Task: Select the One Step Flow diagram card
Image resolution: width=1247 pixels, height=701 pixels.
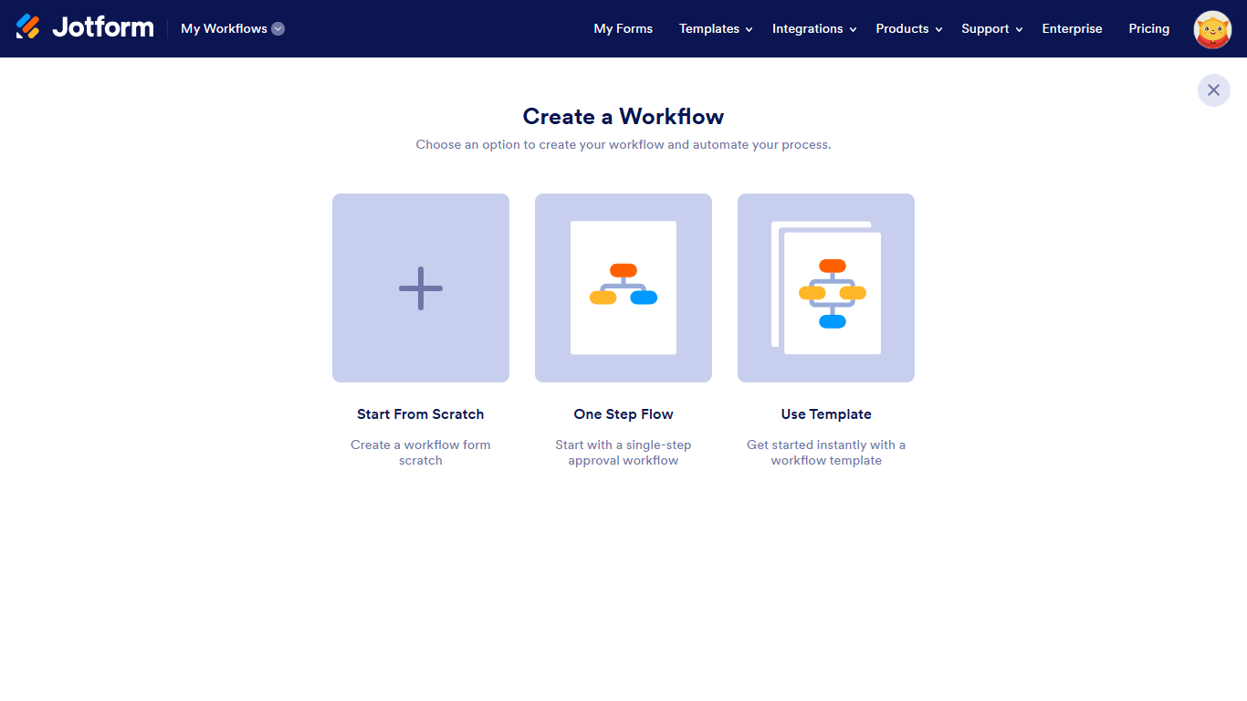Action: (623, 288)
